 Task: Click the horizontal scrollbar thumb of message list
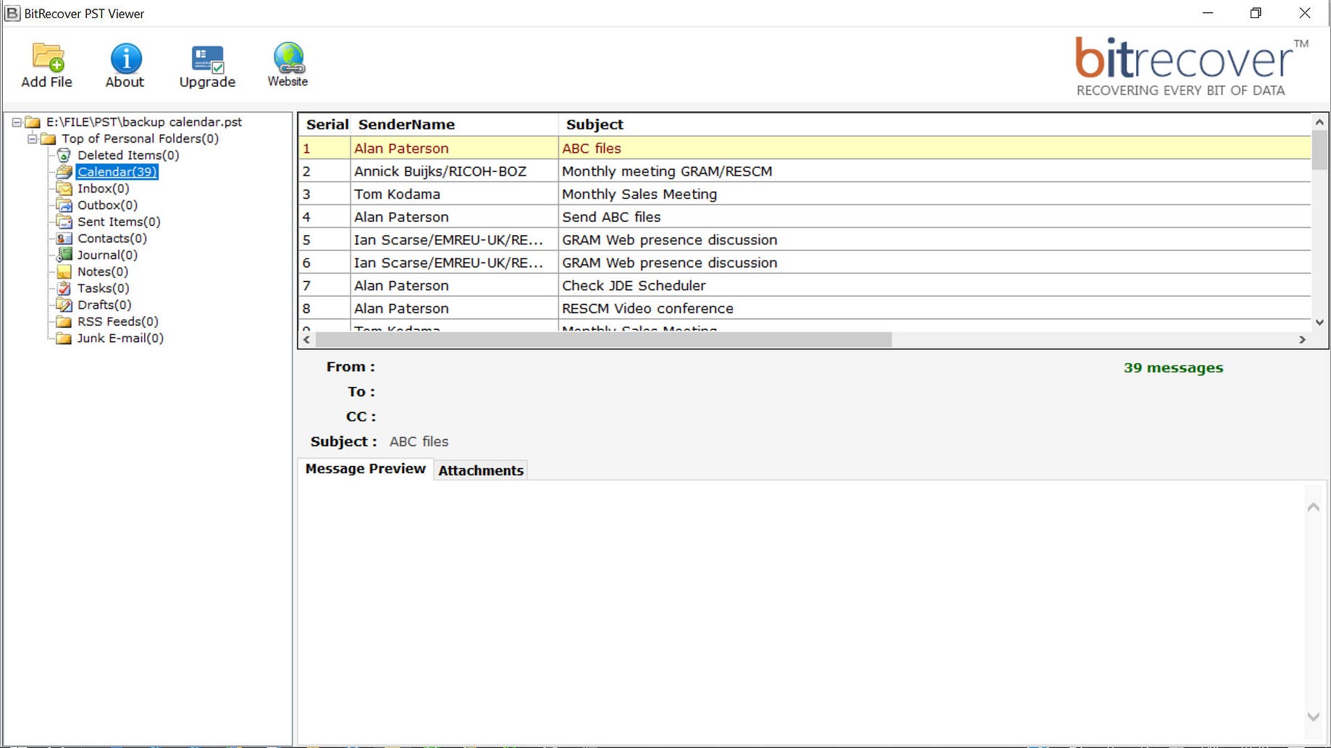(x=603, y=339)
